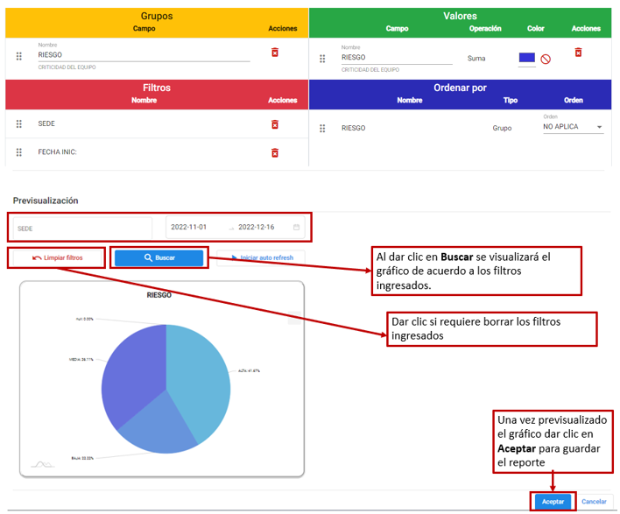The width and height of the screenshot is (620, 514).
Task: Open the calendar icon in date range
Action: pos(296,228)
